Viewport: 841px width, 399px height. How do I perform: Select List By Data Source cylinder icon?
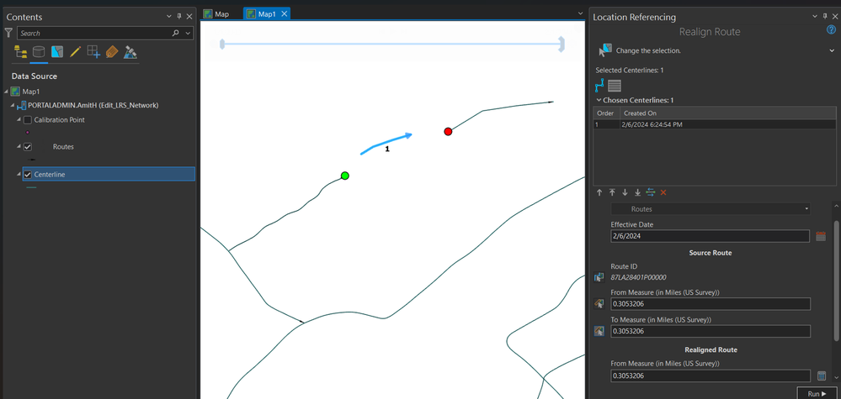(39, 52)
